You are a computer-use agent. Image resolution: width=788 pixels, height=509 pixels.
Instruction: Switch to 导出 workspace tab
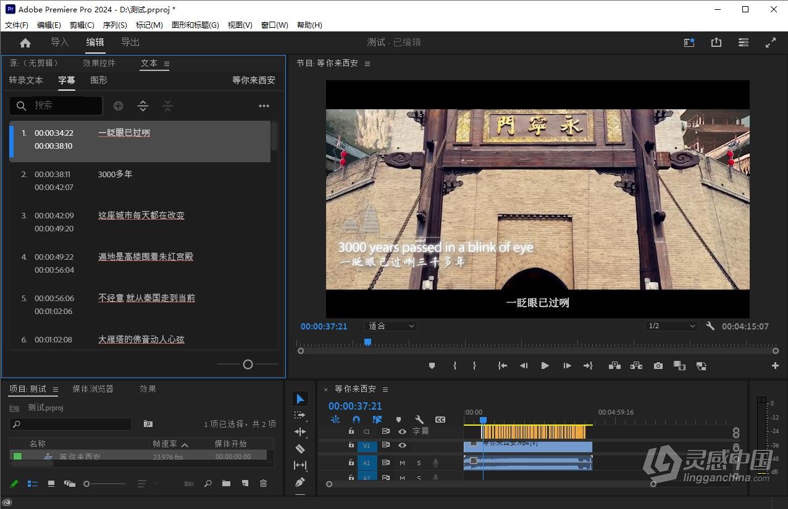tap(130, 42)
